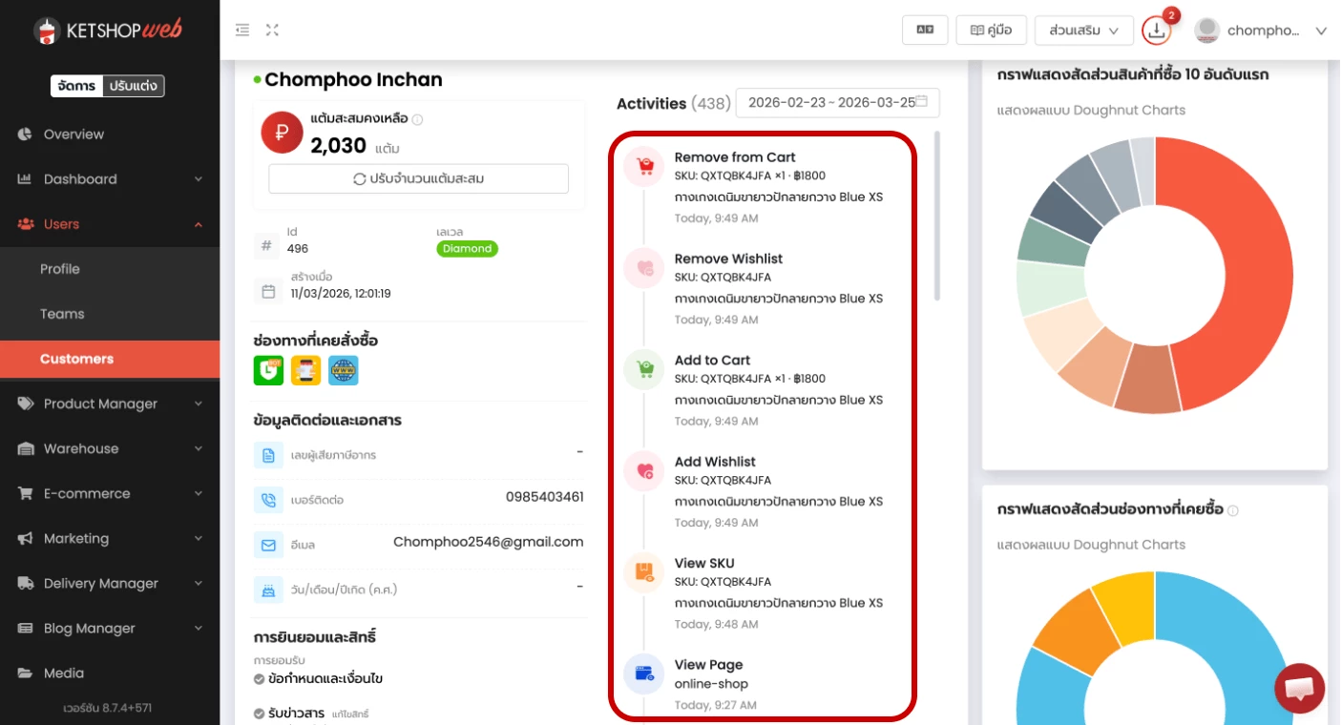This screenshot has width=1342, height=725.
Task: Collapse the Users menu
Action: [x=110, y=224]
